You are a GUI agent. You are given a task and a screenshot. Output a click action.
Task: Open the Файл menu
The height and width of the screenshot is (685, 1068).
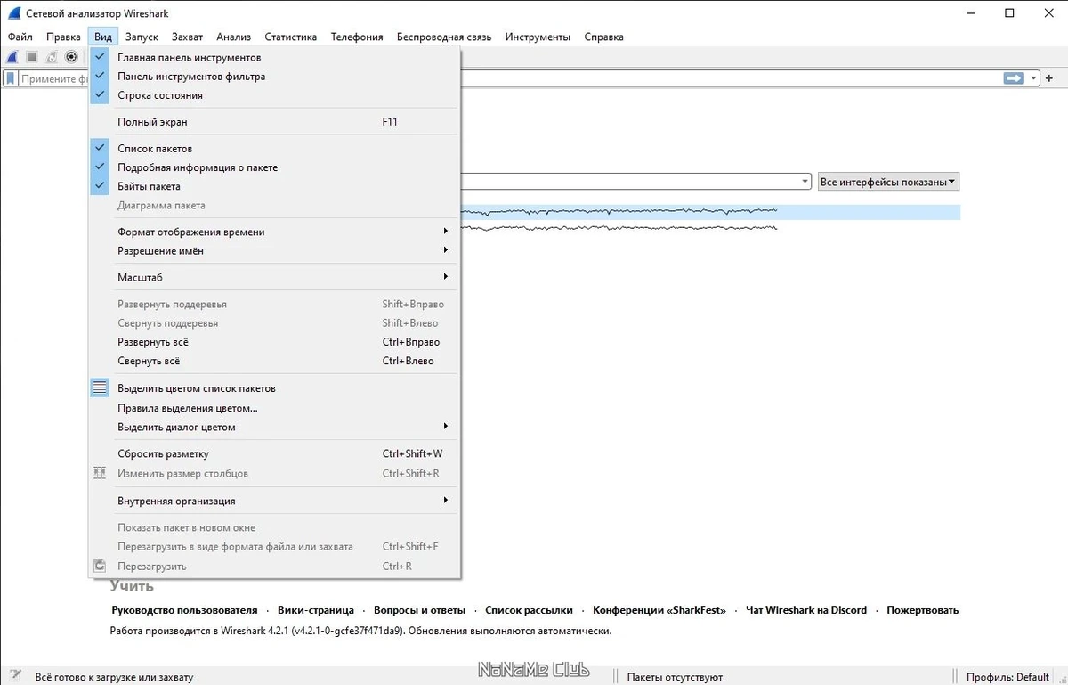click(20, 37)
